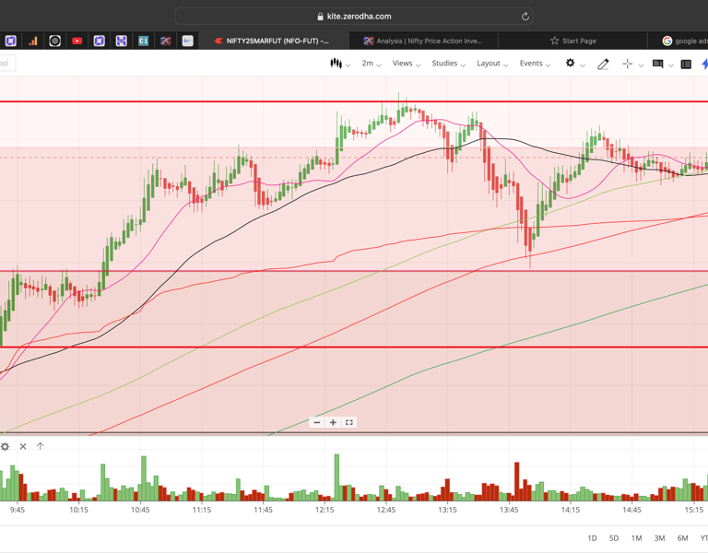Select the 3M range button

tap(659, 538)
